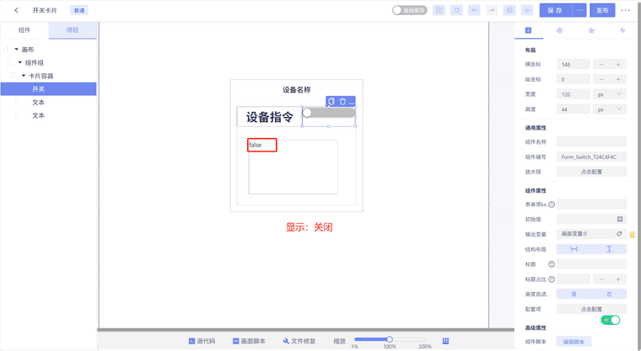Decrease 纵坐标 with its minus button
The width and height of the screenshot is (641, 351).
click(x=601, y=79)
